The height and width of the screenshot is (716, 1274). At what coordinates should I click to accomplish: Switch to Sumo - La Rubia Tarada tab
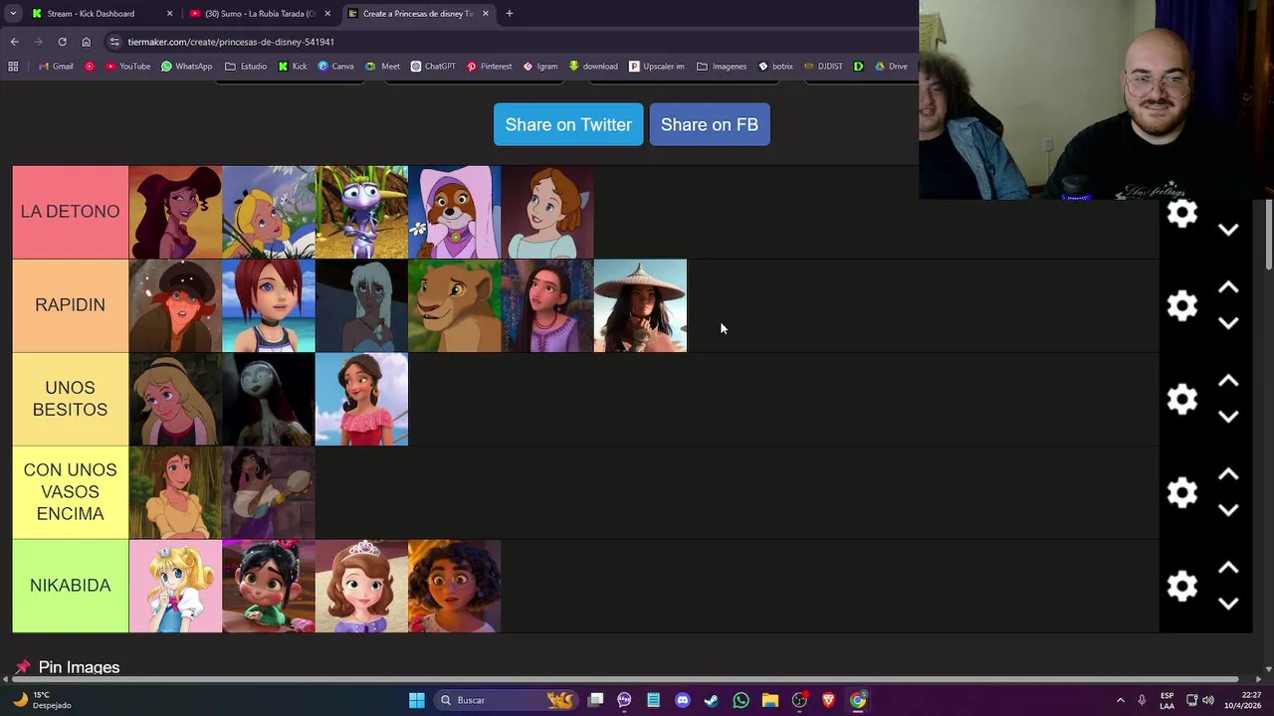coord(261,14)
